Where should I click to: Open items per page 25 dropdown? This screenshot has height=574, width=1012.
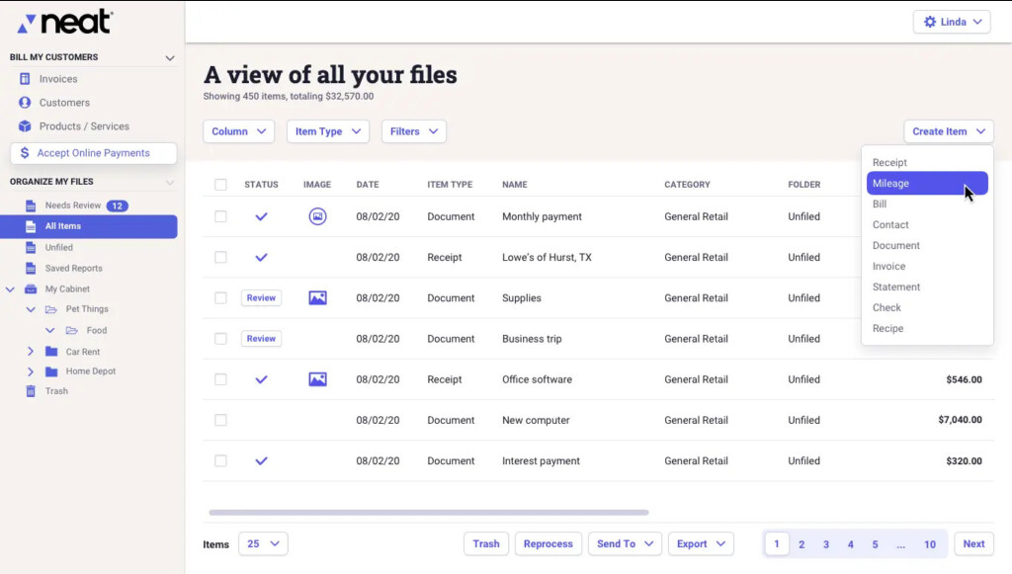263,543
